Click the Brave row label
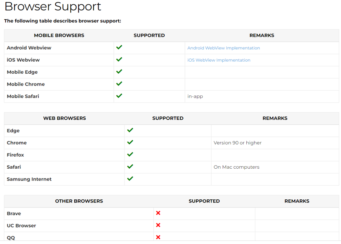The width and height of the screenshot is (341, 244). point(14,214)
